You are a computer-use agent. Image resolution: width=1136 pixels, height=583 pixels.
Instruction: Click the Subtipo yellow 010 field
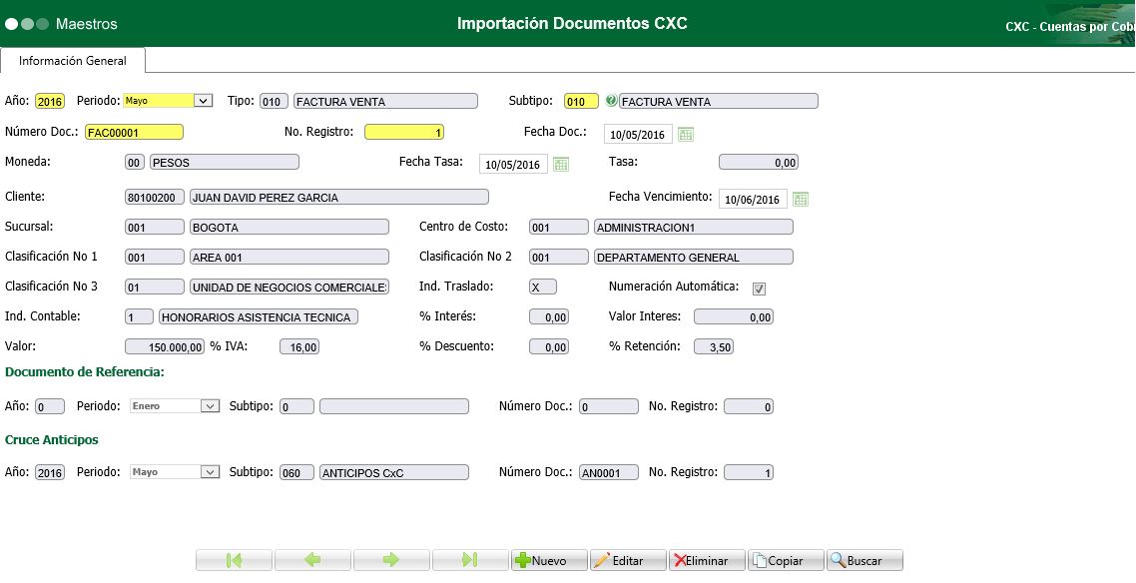582,102
